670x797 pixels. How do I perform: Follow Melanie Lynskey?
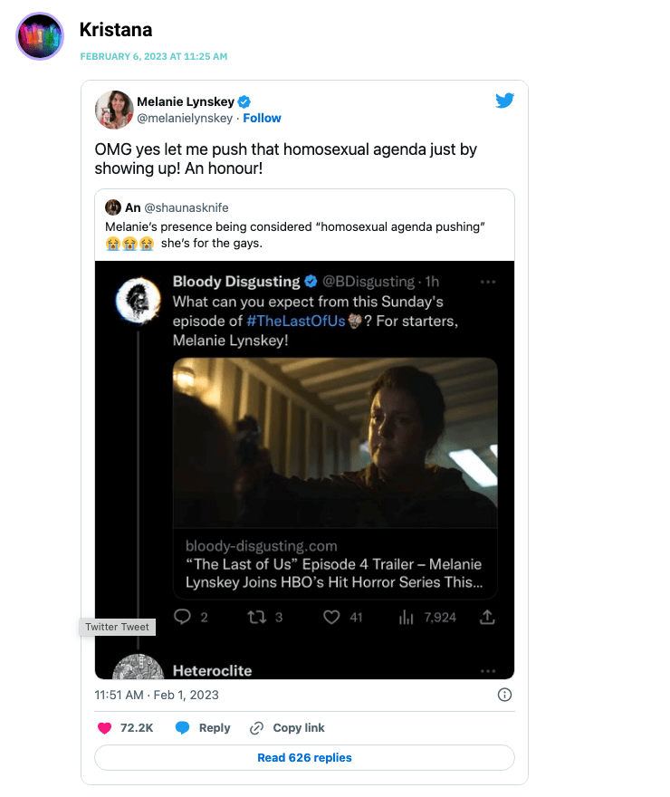262,118
